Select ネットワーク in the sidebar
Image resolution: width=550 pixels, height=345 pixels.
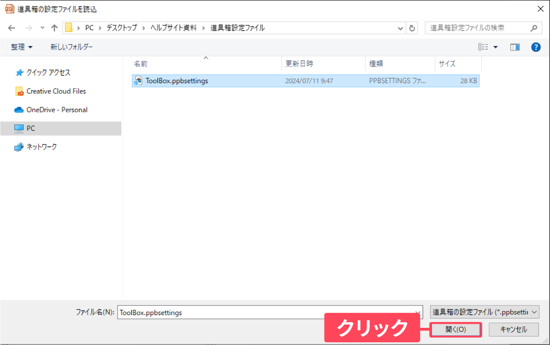tap(42, 147)
